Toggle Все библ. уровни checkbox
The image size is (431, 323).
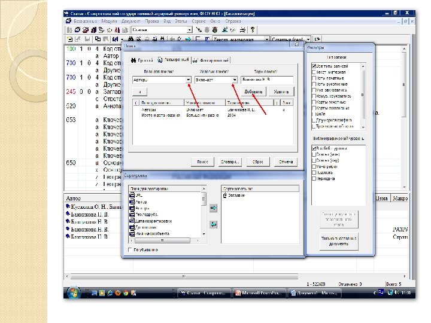(x=314, y=148)
